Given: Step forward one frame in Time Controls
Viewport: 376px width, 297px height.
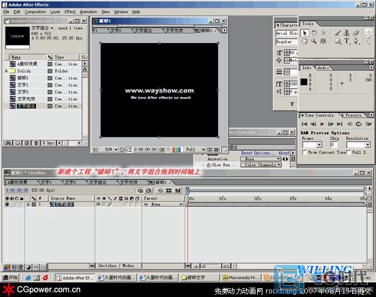Looking at the screenshot, I should [331, 124].
